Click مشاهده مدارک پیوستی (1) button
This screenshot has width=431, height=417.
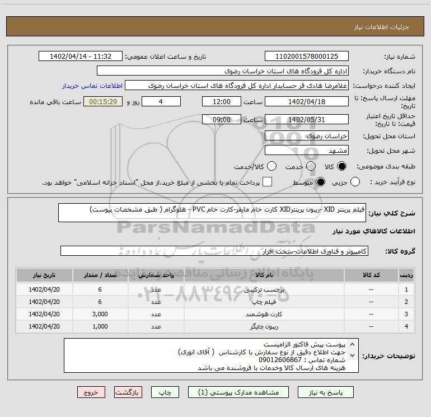click(x=238, y=392)
